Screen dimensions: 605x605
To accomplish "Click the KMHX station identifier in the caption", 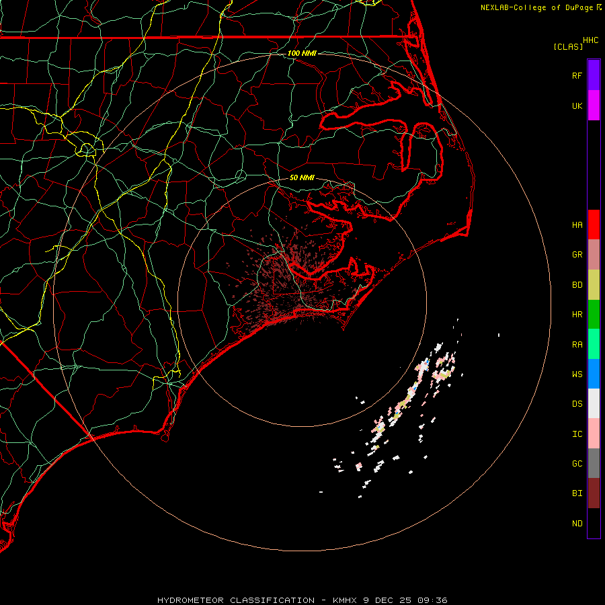I will (x=346, y=600).
